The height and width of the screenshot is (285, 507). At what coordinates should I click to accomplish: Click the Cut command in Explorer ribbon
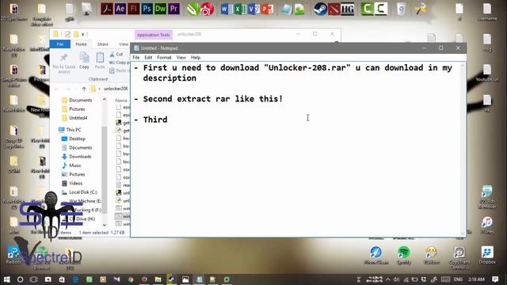(116, 54)
